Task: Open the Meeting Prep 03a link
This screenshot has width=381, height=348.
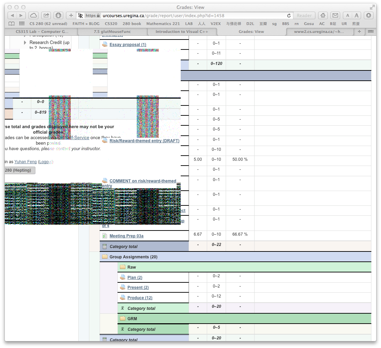Action: pos(126,236)
